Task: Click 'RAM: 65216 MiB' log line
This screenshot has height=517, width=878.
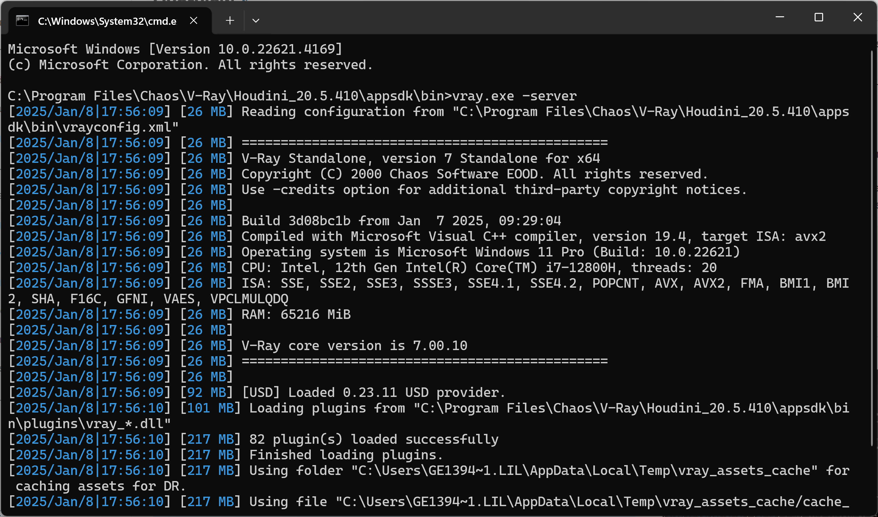Action: (x=296, y=314)
